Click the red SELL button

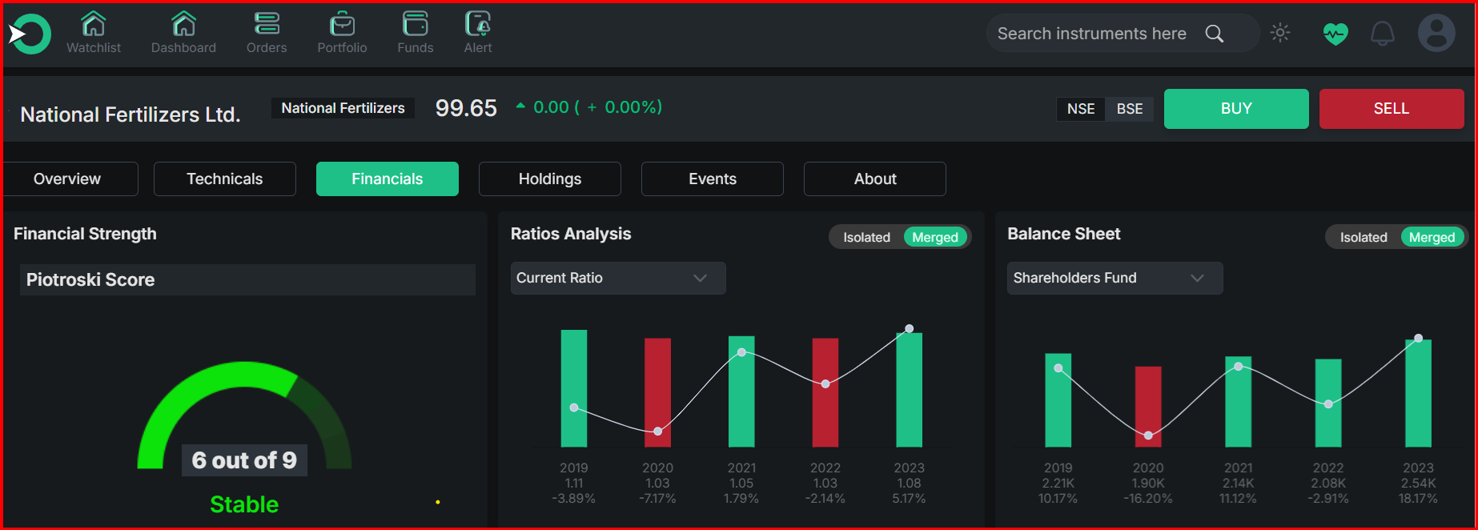[1392, 109]
